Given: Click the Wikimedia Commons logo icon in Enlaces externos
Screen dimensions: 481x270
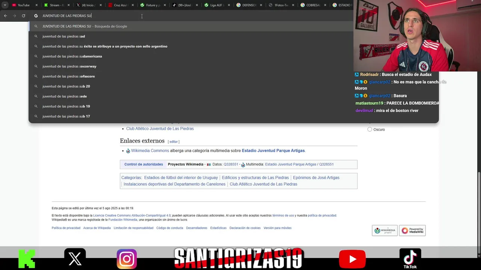Looking at the screenshot, I should [x=128, y=151].
